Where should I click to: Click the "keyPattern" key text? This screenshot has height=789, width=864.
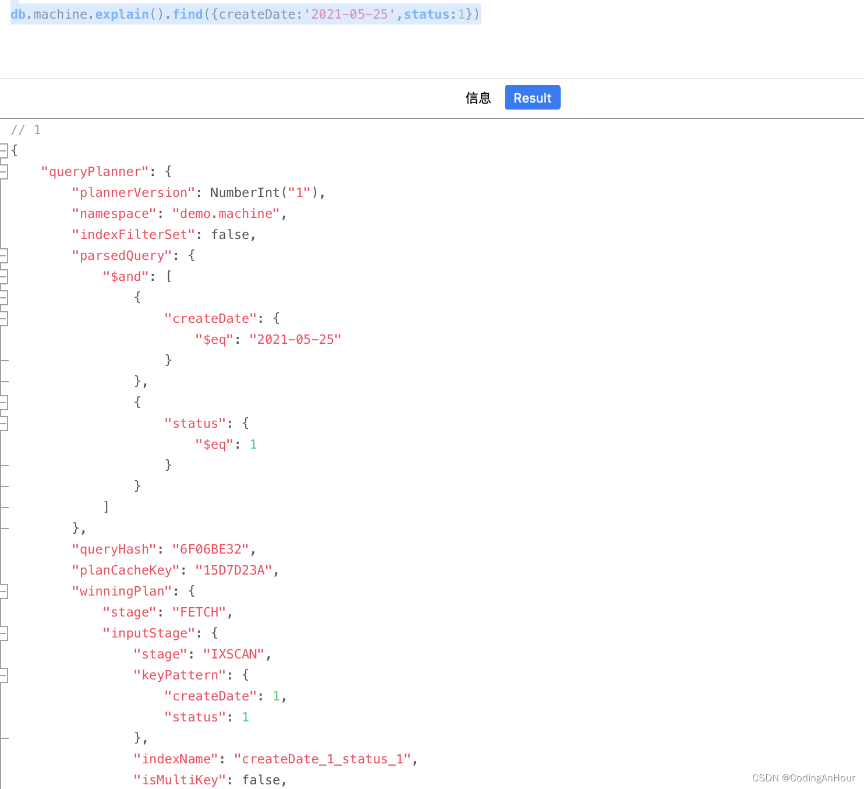tap(180, 675)
